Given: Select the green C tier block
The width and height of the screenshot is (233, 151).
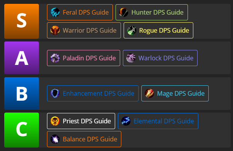Looking at the screenshot, I should point(22,130).
